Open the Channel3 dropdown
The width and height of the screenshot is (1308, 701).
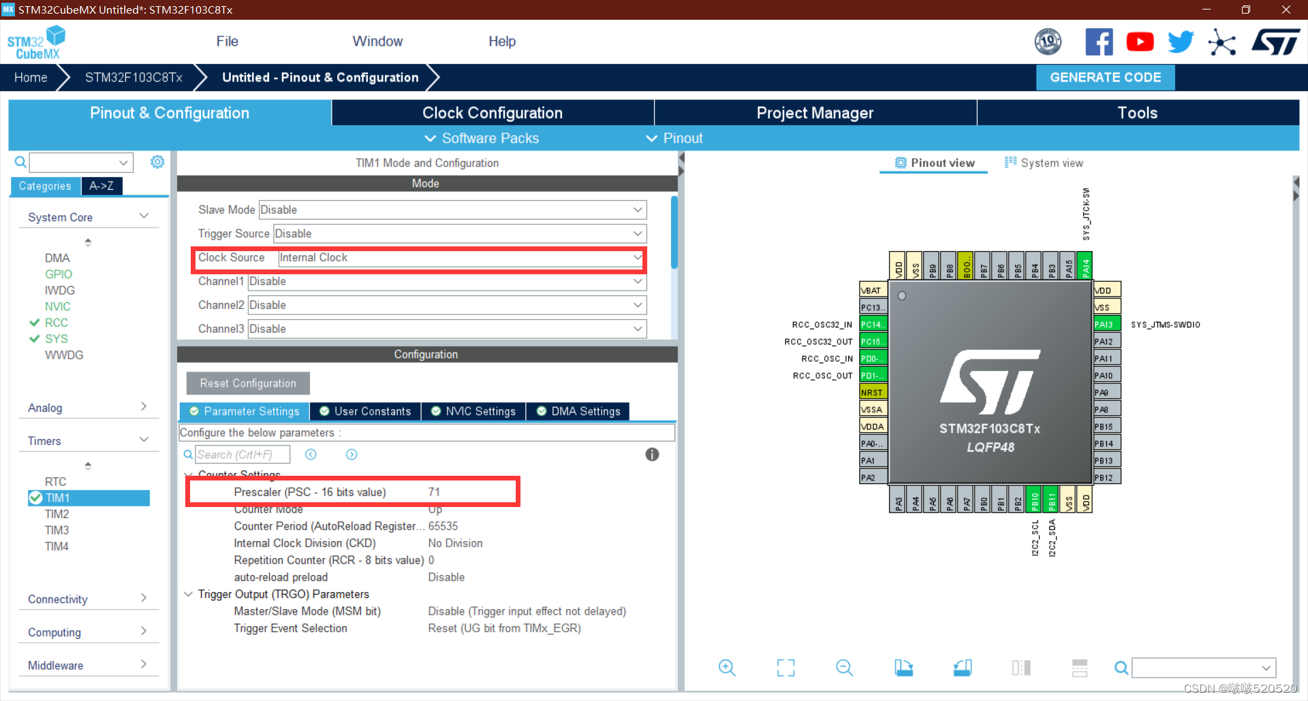[448, 329]
